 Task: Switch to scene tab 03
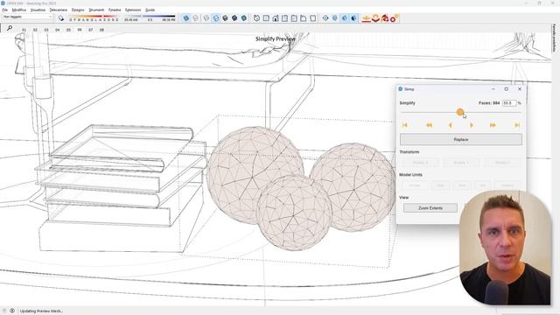(x=46, y=30)
